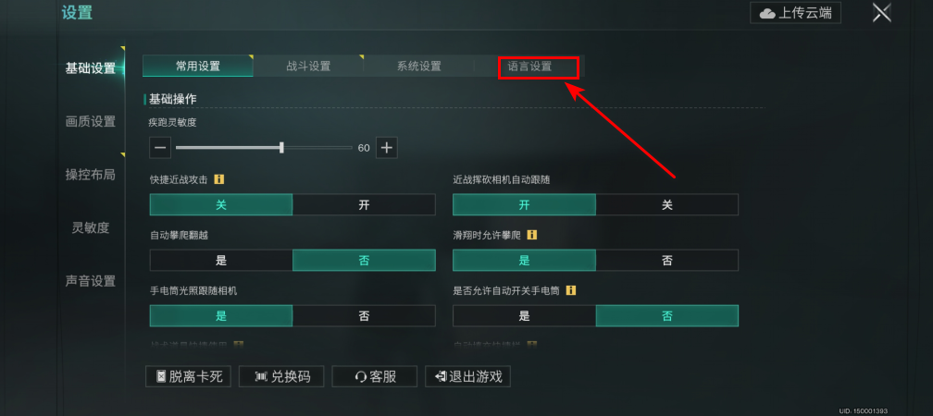
Task: Open the 兑换码 redeem code button
Action: 281,376
